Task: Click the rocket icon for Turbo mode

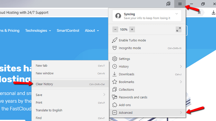Action: click(114, 40)
